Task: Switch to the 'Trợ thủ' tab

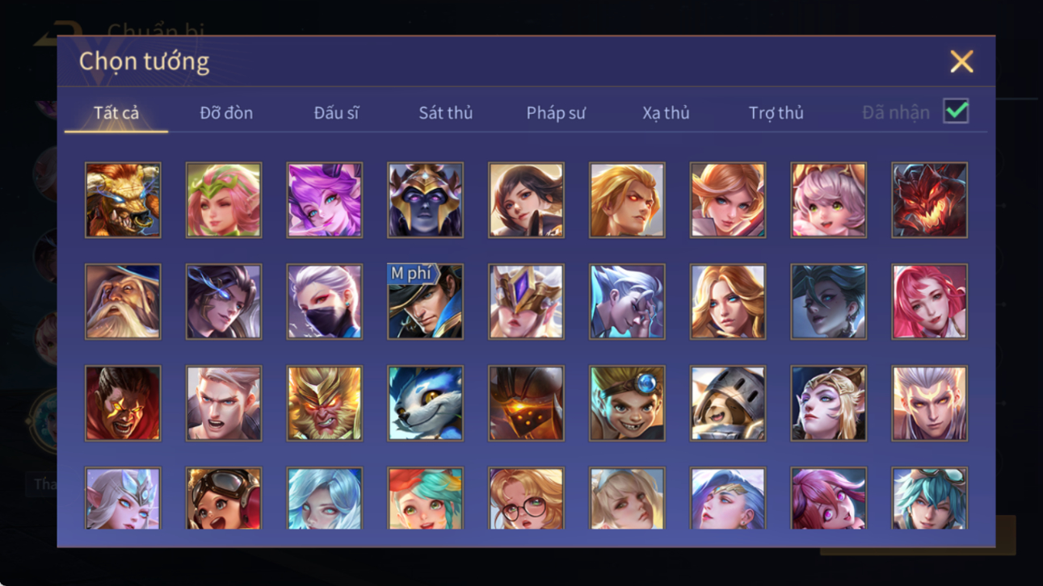Action: (776, 113)
